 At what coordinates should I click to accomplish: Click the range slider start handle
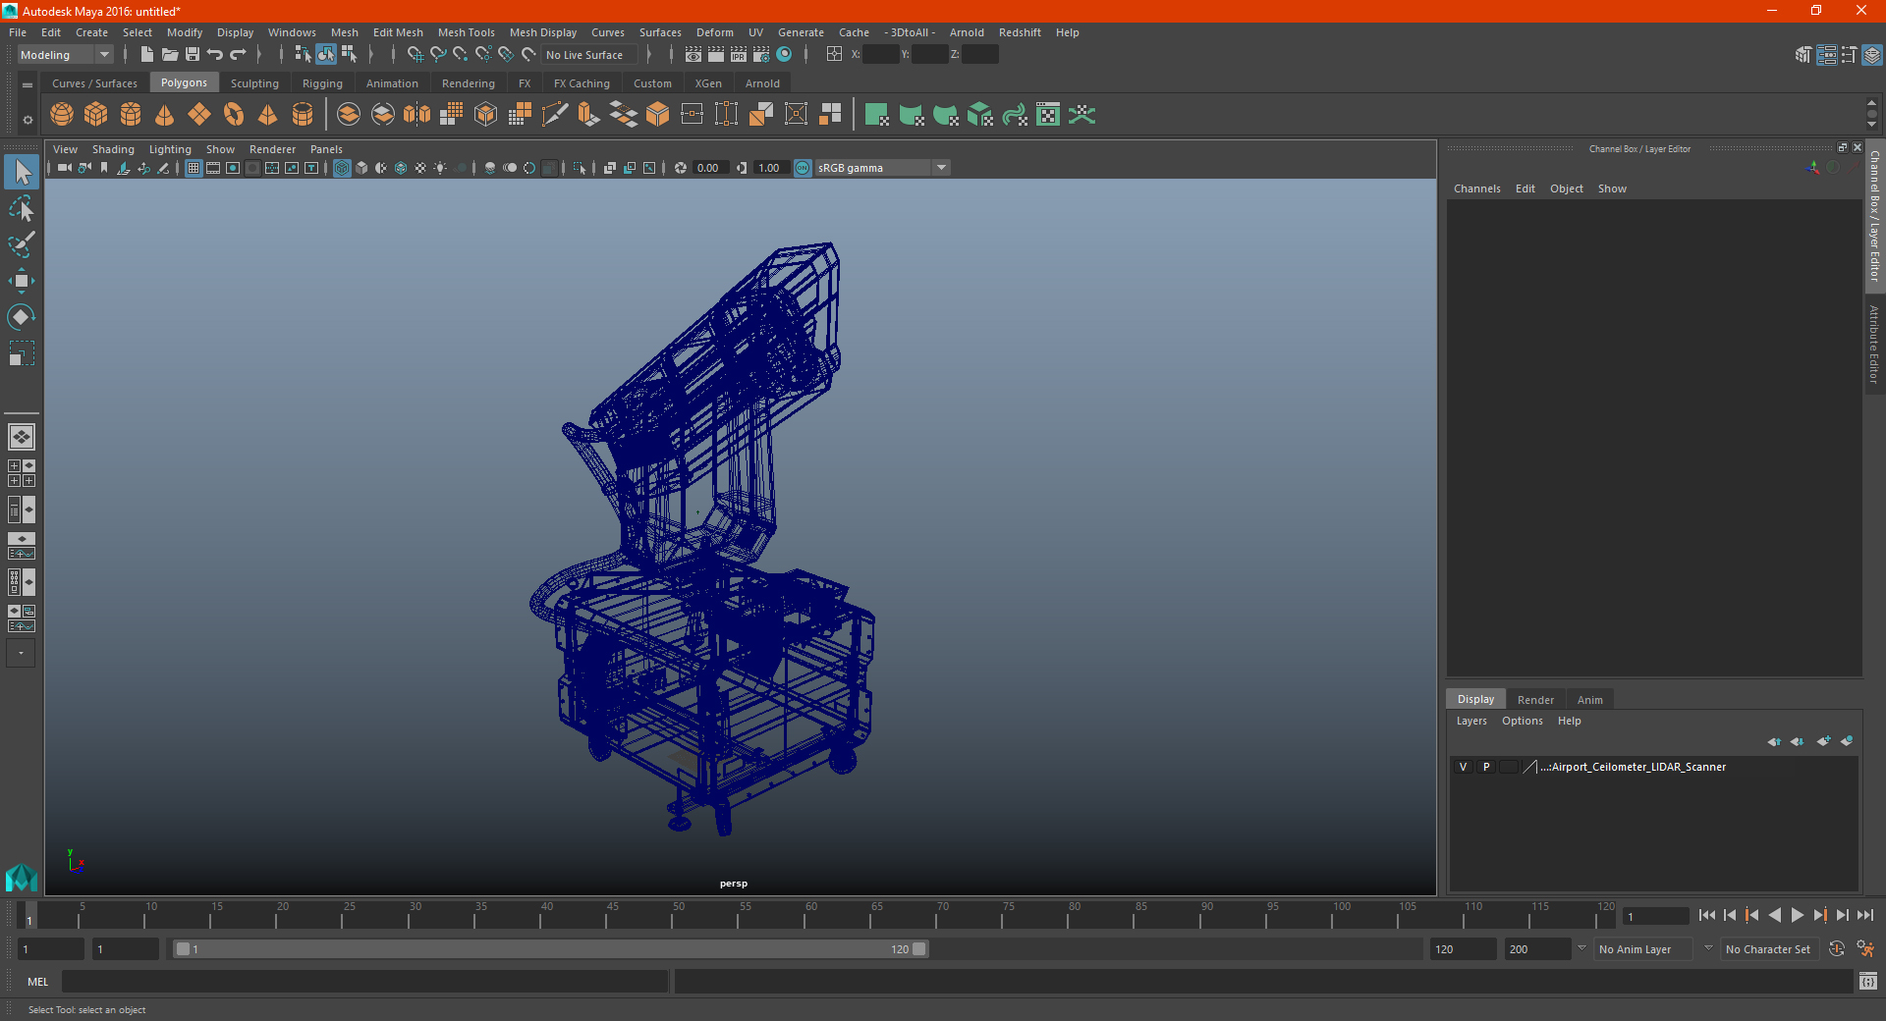tap(183, 949)
